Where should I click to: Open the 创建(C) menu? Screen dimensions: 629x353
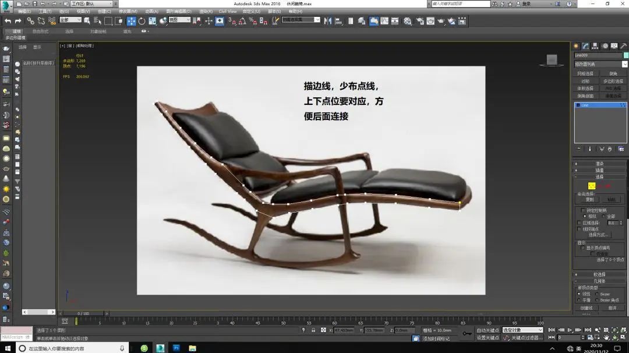pos(104,11)
